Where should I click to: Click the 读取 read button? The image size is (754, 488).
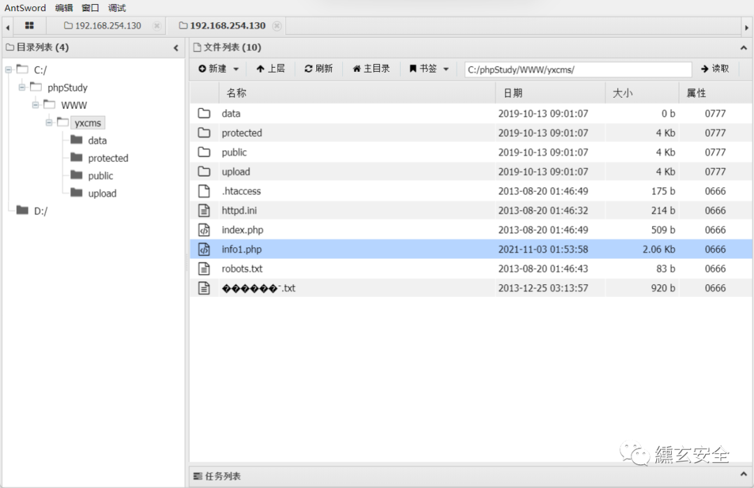click(715, 68)
